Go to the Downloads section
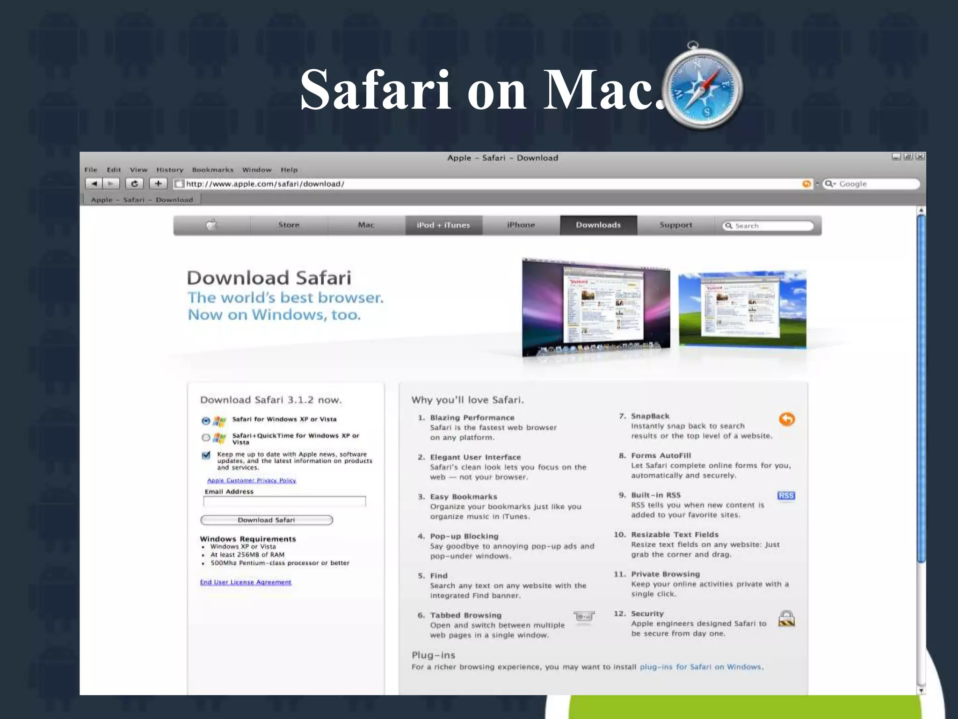Image resolution: width=958 pixels, height=719 pixels. tap(598, 225)
